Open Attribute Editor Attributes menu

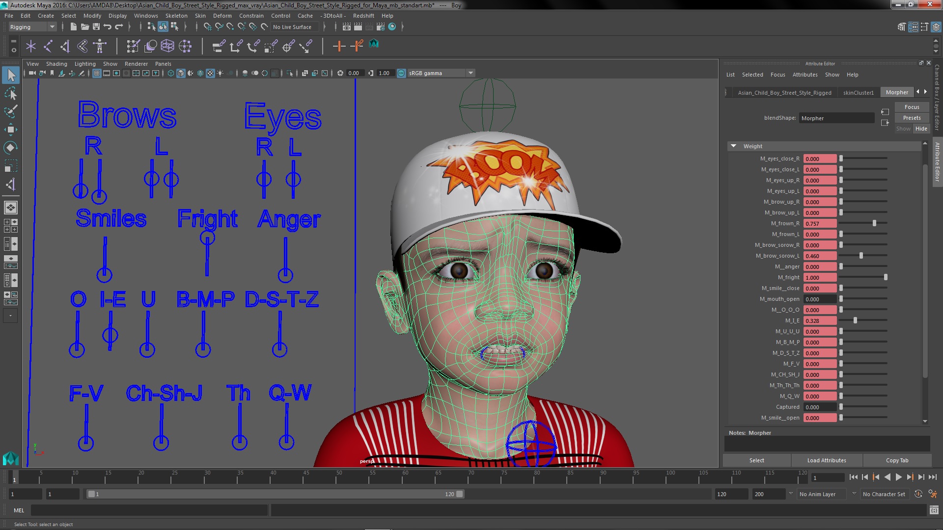coord(805,75)
